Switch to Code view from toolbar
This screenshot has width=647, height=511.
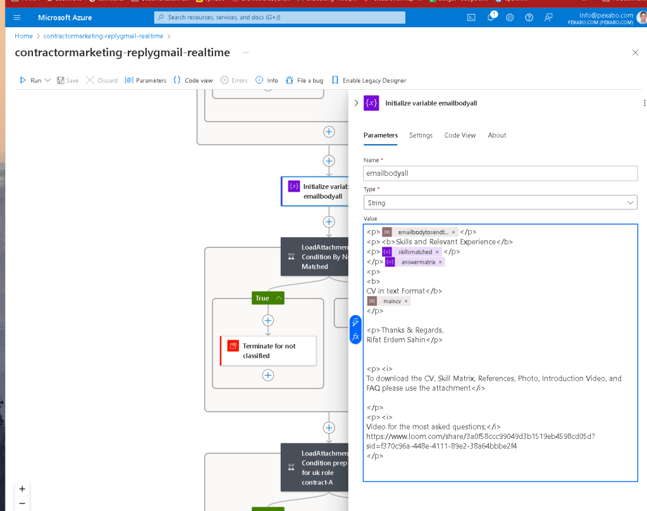[x=193, y=80]
